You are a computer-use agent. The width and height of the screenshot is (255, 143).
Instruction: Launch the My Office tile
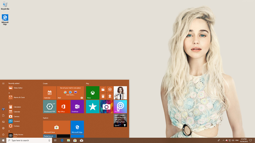pos(63,106)
